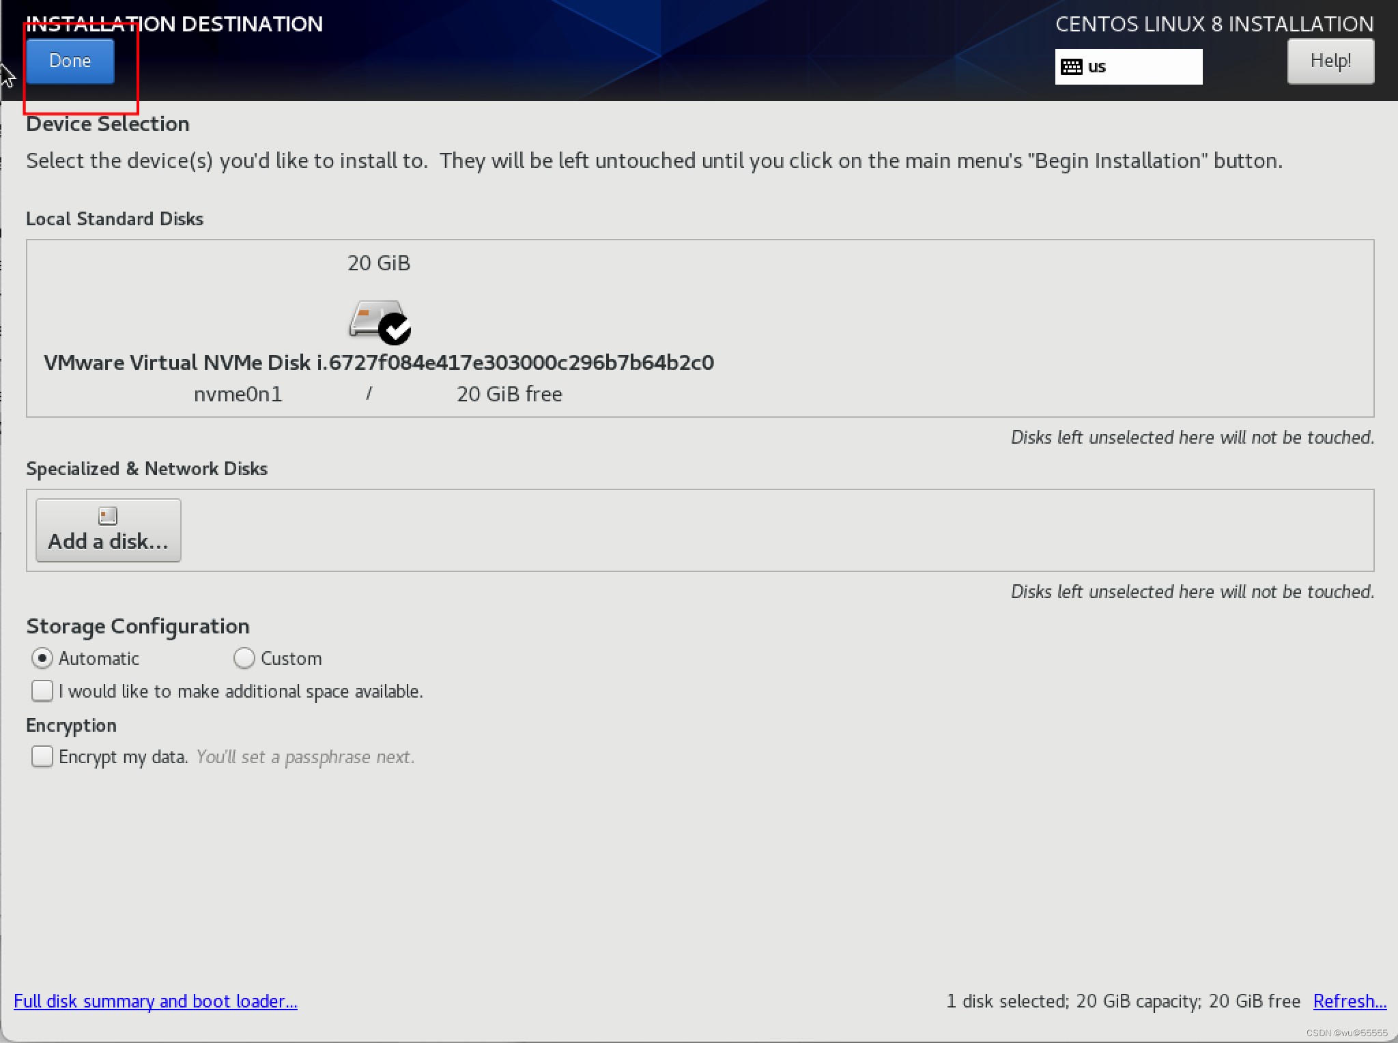Click the Refresh... link

point(1350,1001)
